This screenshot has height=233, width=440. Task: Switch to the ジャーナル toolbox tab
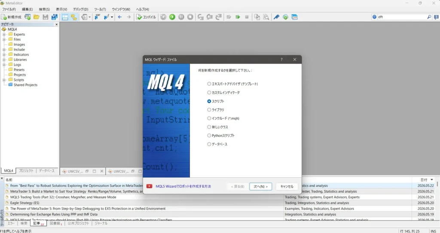(x=101, y=223)
